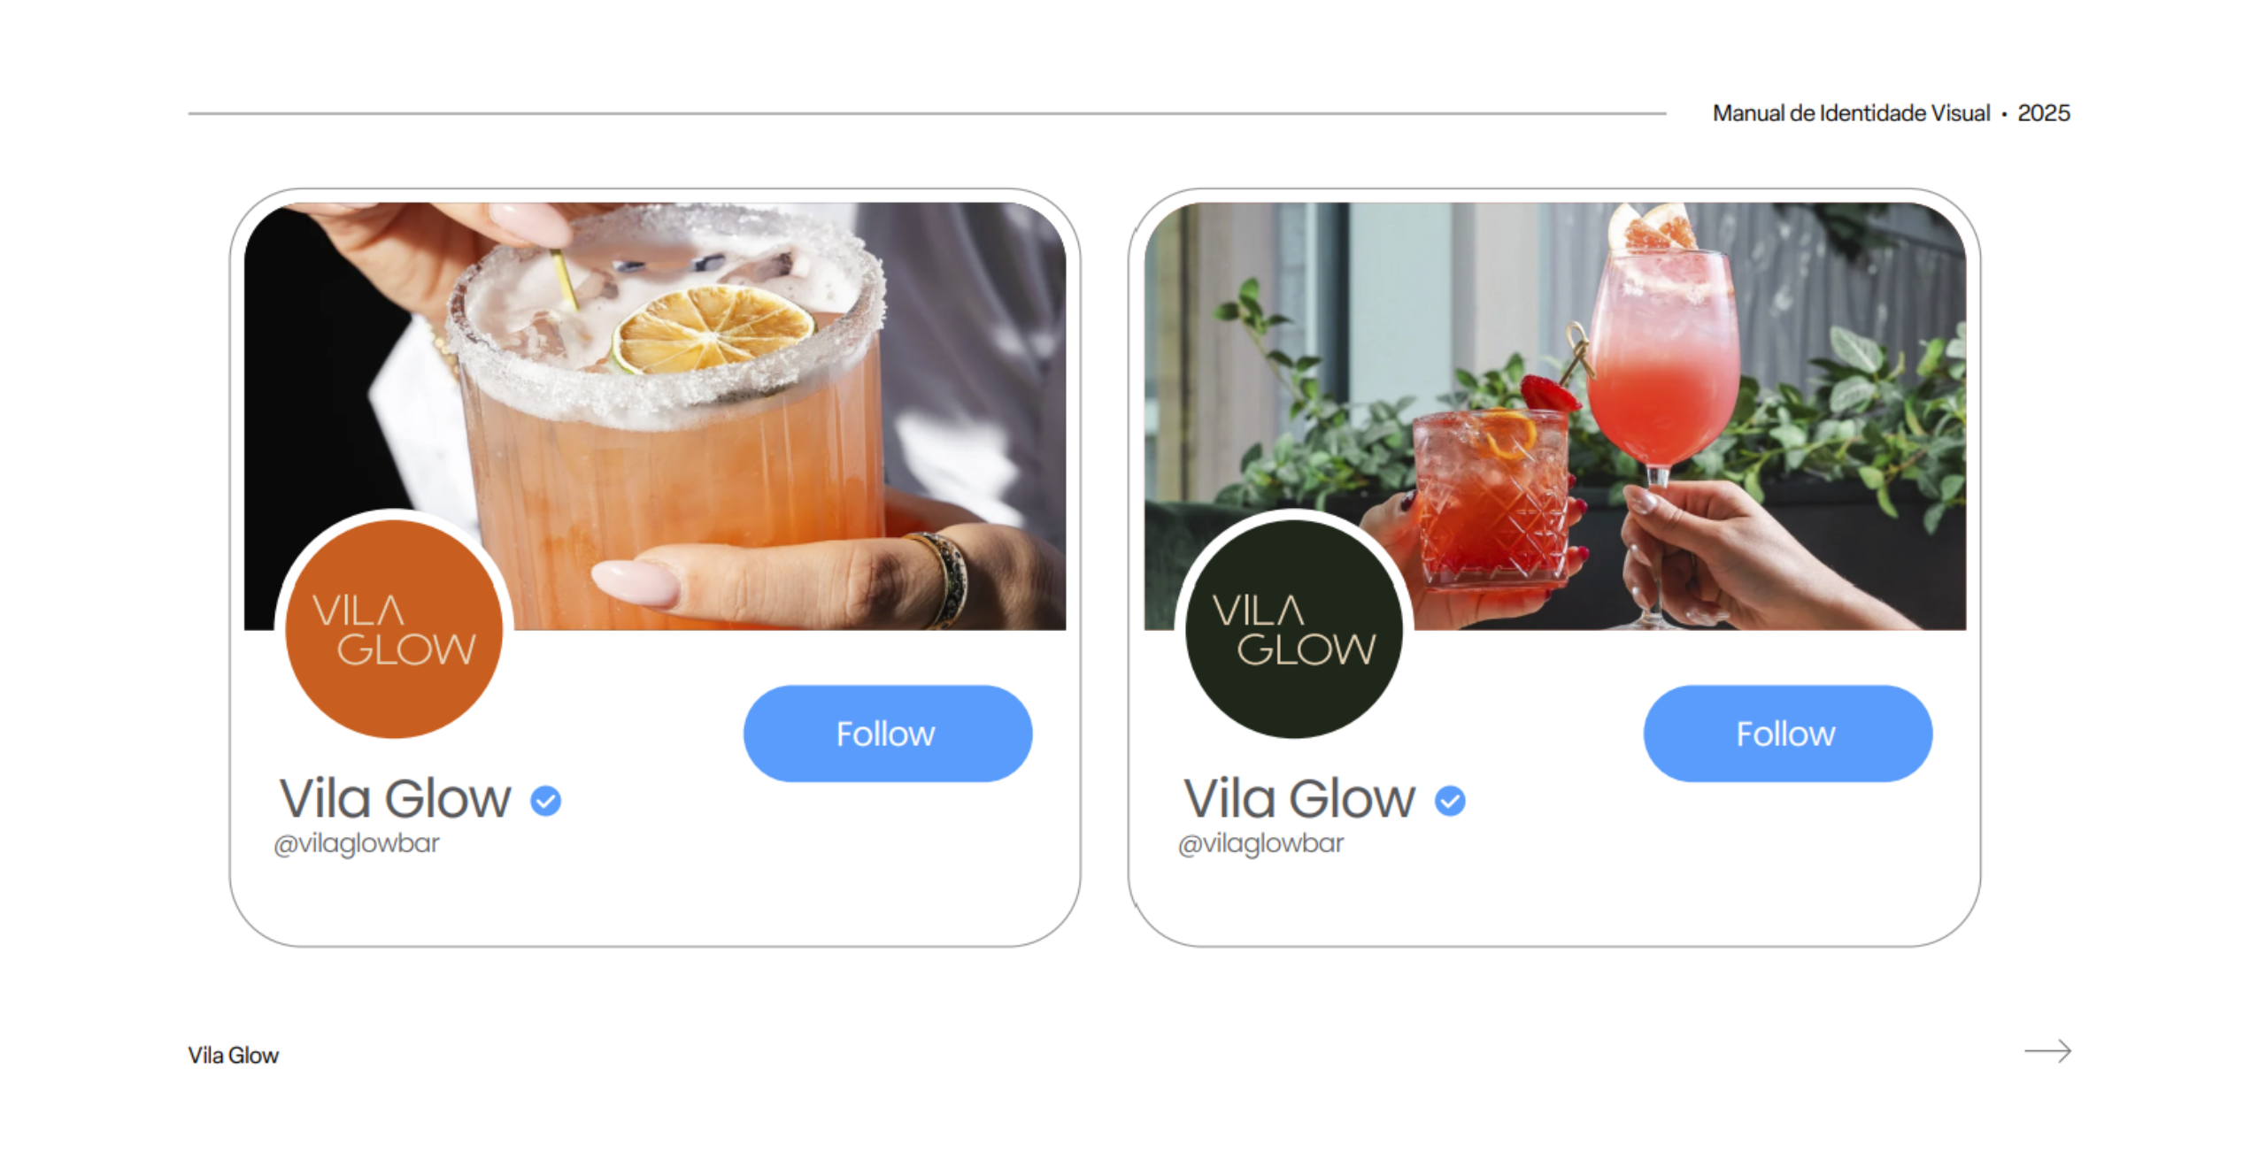Click the Follow button on the orange profile card

tap(887, 733)
